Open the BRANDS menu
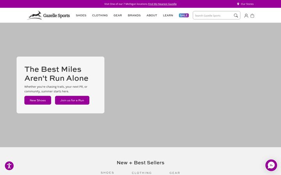Image resolution: width=281 pixels, height=175 pixels. pos(134,15)
